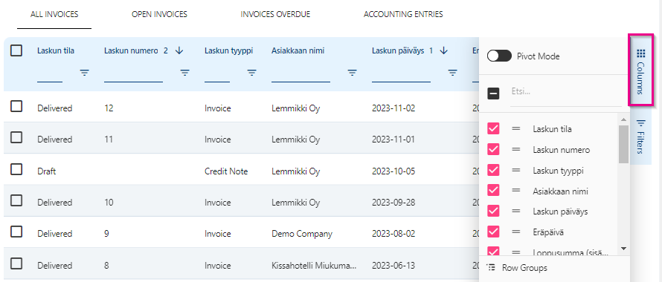Click sort arrow next to Laskun päiväys
The width and height of the screenshot is (662, 282).
coord(443,50)
